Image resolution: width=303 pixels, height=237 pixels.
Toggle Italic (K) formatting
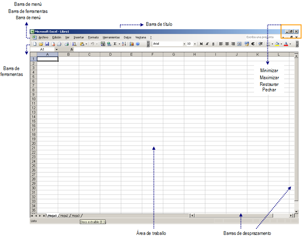coord(207,43)
